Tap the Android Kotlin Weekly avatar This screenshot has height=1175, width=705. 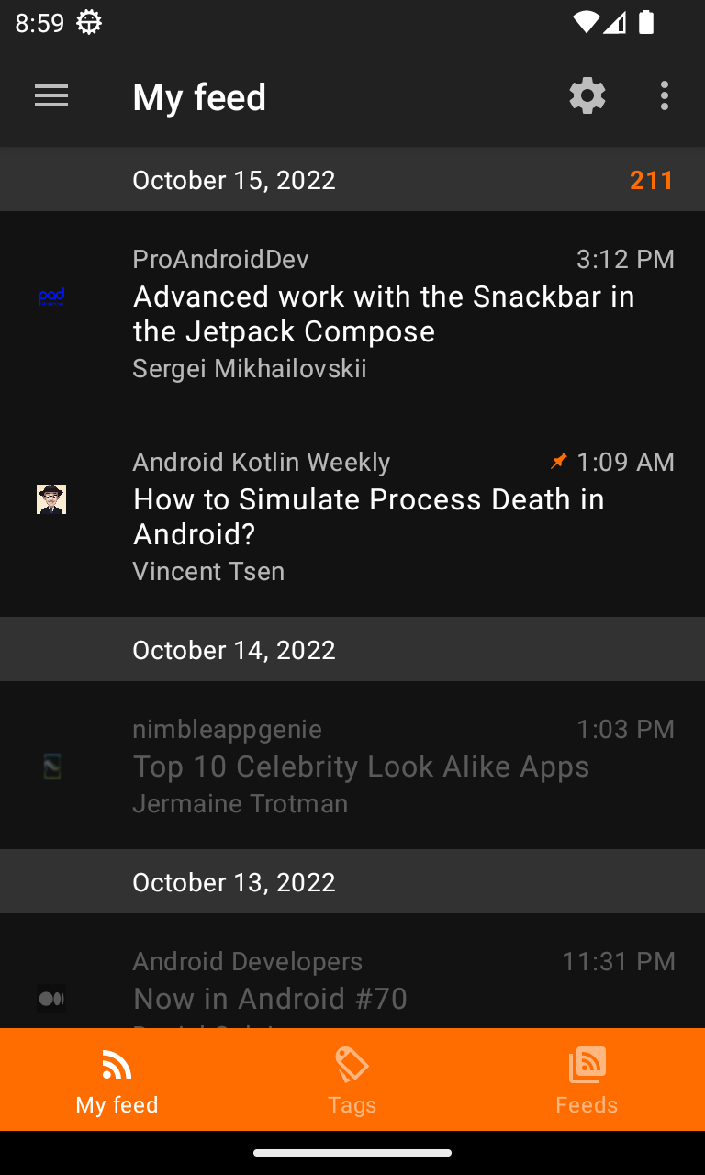(51, 499)
